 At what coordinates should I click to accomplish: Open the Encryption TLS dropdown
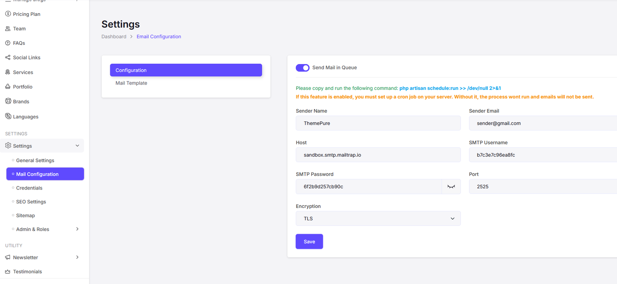pos(378,218)
